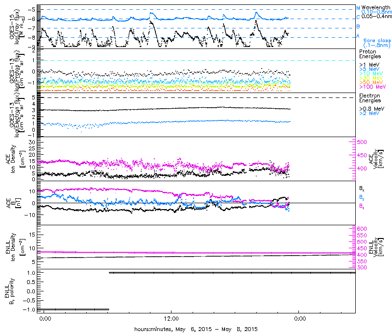
Task: Click the ENLIL Br polarity -1.0 data segment
Action: [x=73, y=309]
